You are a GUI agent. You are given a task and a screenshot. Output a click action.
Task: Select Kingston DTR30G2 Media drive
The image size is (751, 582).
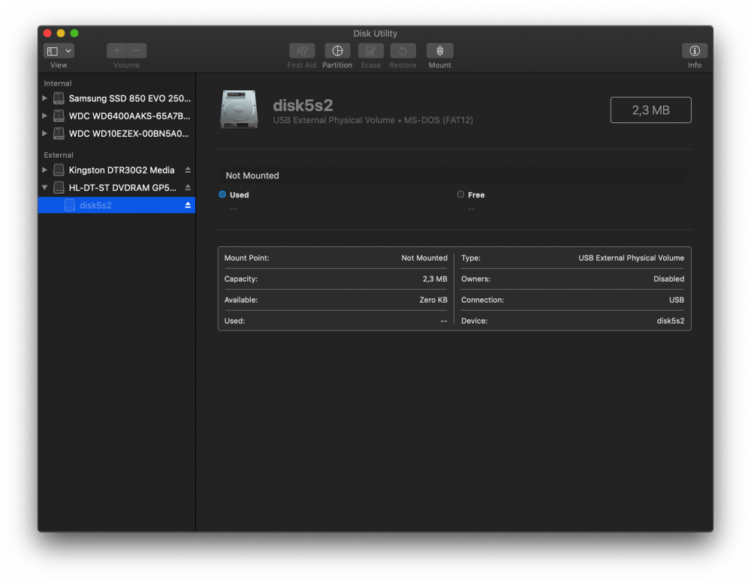116,170
